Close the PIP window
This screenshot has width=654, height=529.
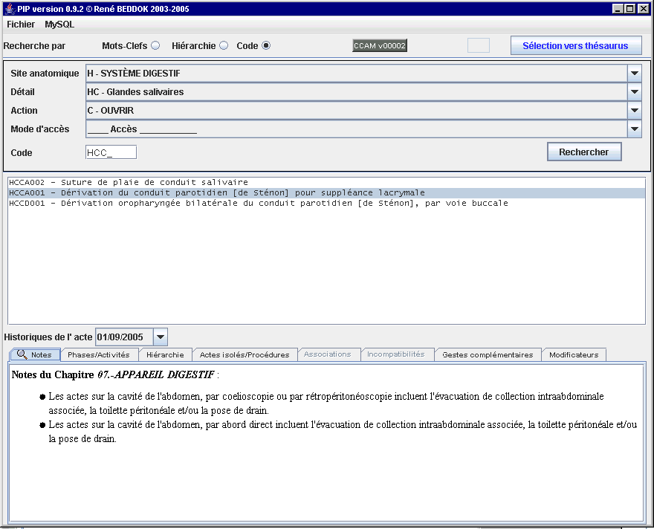point(643,9)
